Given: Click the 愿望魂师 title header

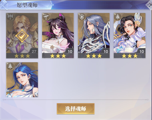Looking at the screenshot, I should 27,5.
